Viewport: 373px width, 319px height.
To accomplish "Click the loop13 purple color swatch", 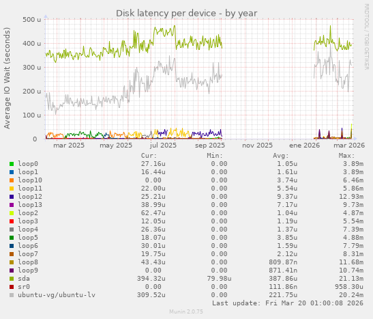I will click(12, 205).
